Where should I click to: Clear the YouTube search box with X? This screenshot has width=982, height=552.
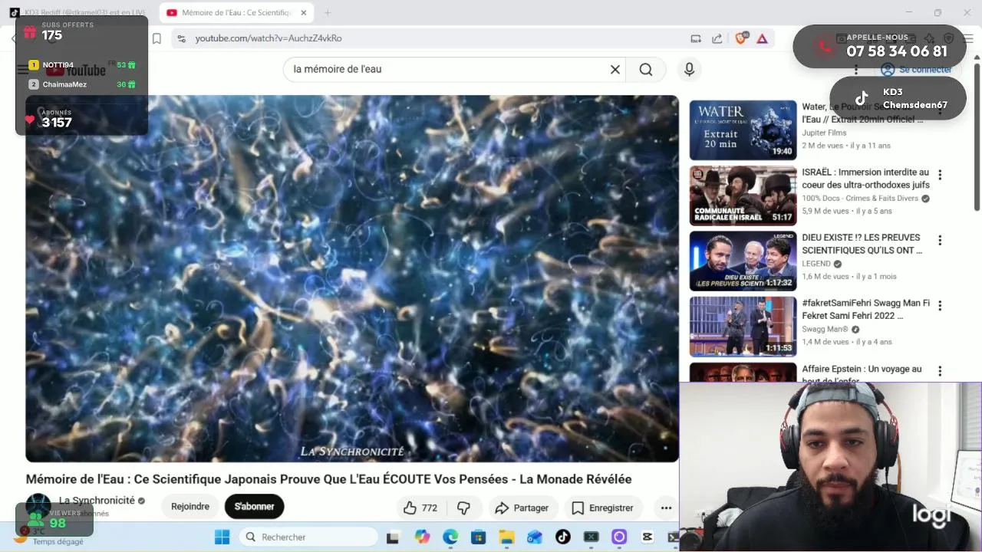tap(615, 69)
